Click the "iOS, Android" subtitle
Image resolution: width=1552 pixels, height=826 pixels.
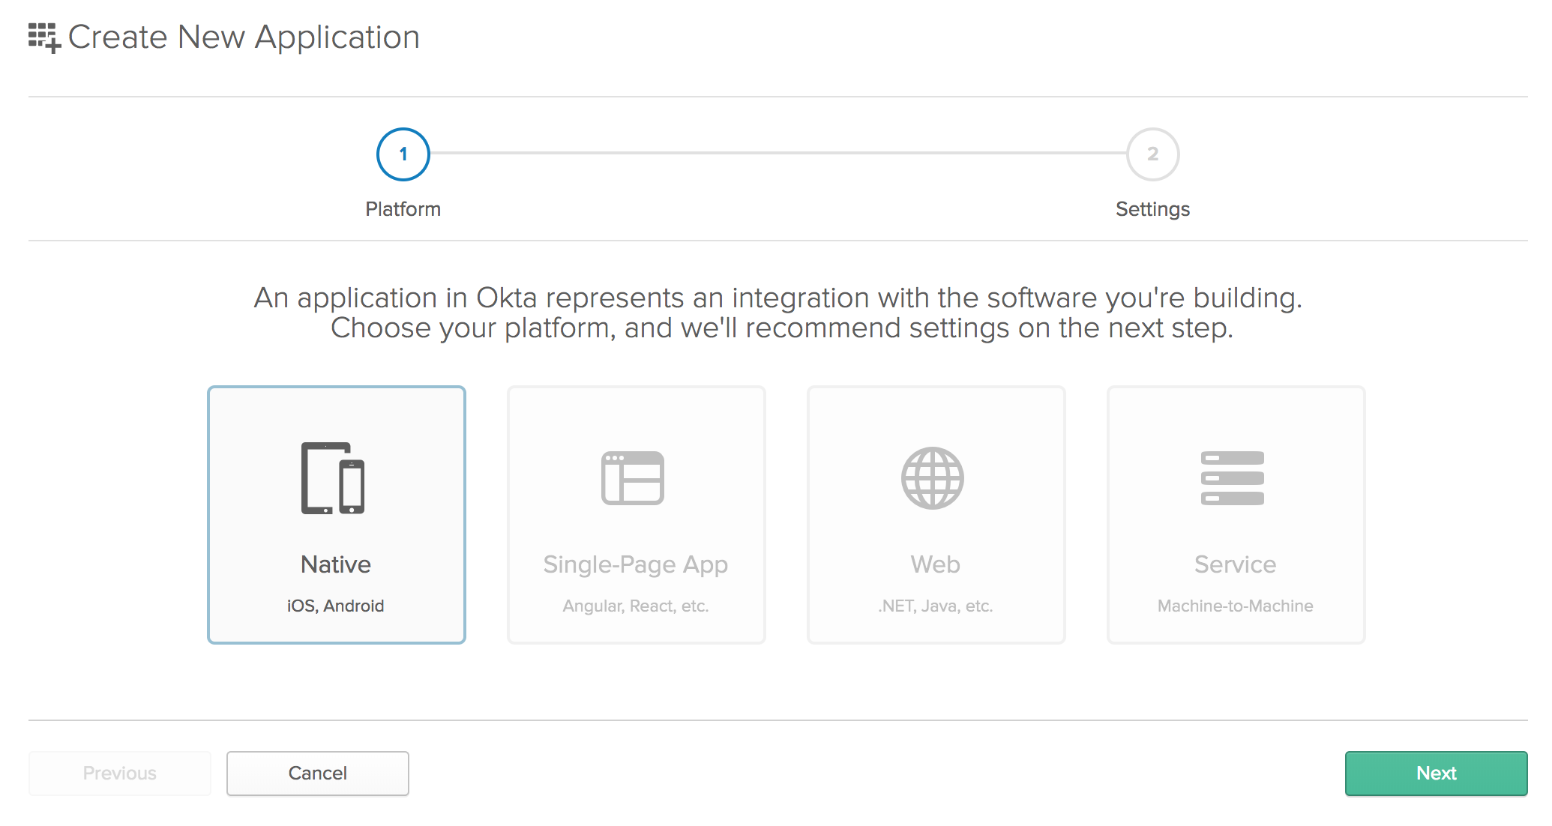coord(336,606)
